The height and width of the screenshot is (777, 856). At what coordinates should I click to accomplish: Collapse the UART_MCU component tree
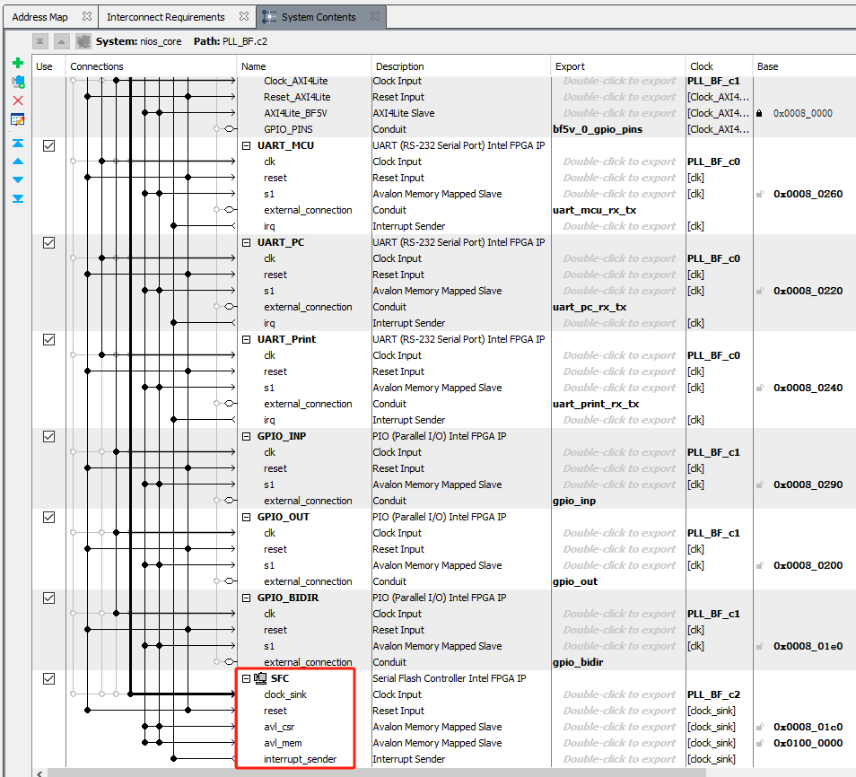246,145
